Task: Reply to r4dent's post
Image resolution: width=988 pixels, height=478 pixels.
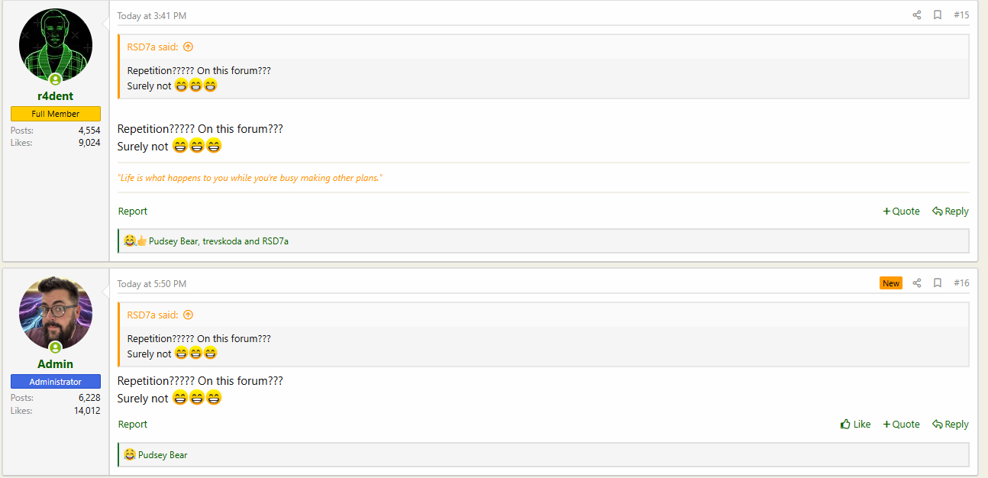Action: click(x=951, y=212)
